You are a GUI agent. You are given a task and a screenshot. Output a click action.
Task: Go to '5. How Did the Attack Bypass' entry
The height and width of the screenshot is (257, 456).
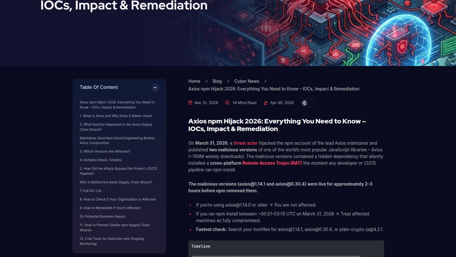click(118, 171)
